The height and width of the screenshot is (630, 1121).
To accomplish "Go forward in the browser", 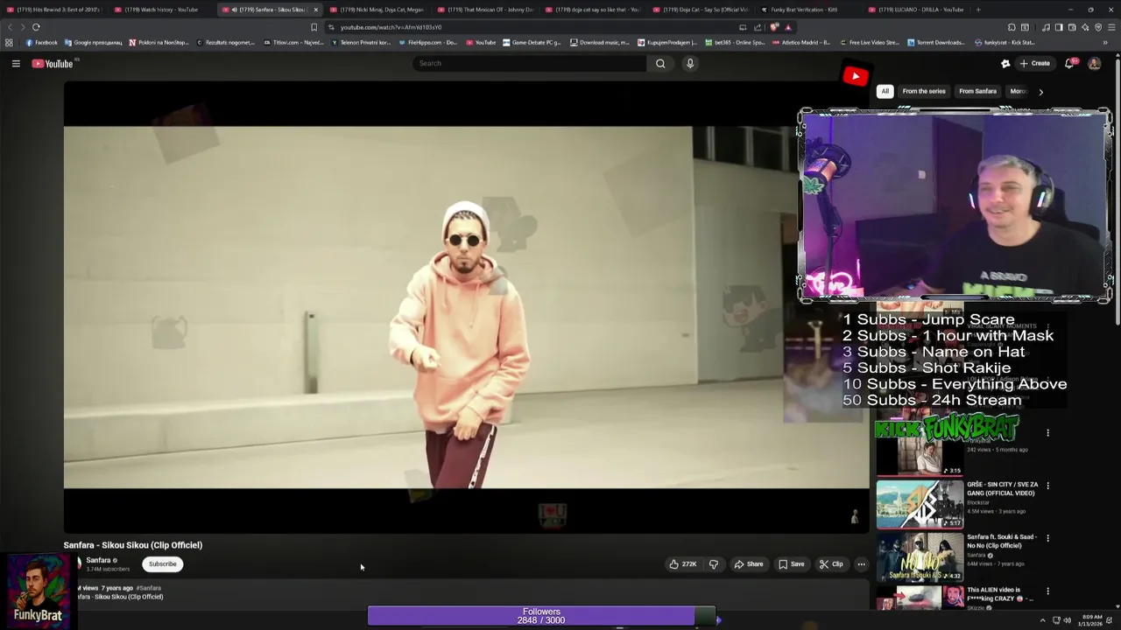I will (23, 27).
